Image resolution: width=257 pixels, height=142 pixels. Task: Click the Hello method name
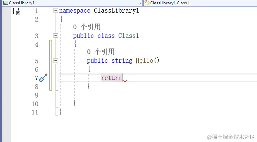(144, 61)
